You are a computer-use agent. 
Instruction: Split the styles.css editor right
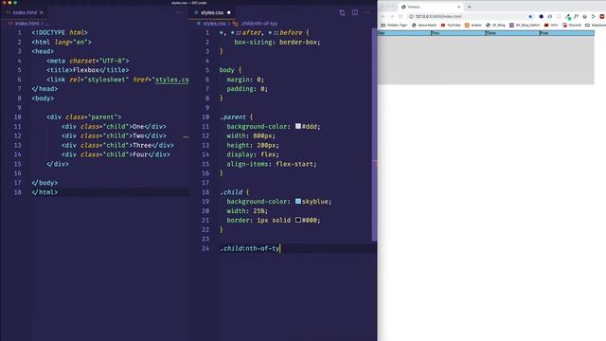[355, 12]
